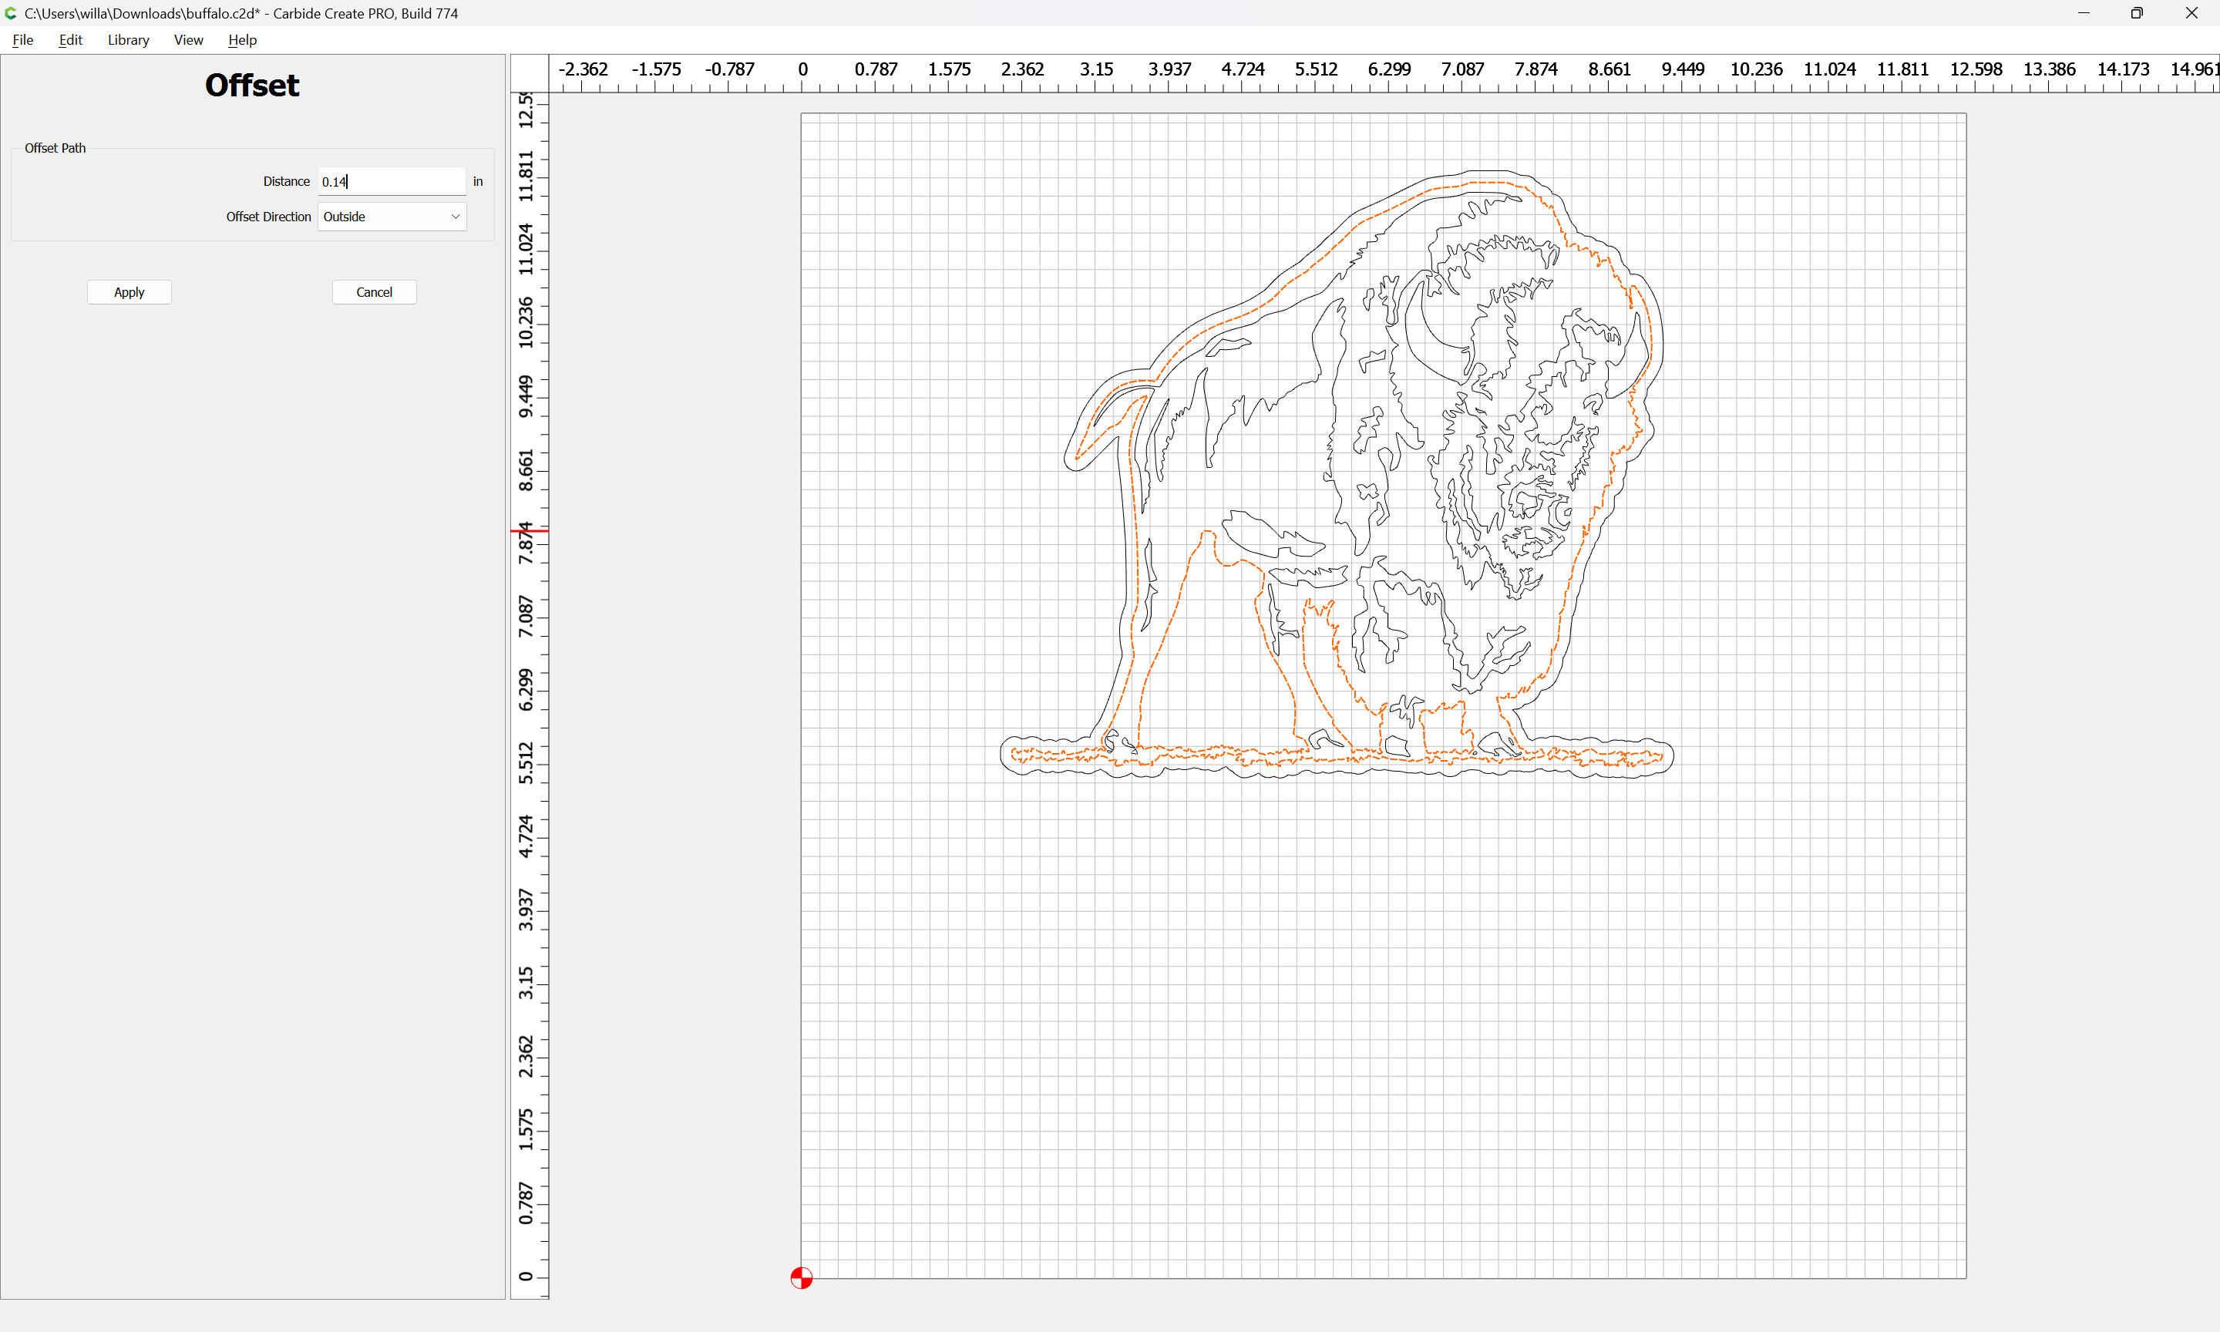Cancel the offset operation
Screen dimensions: 2220x1332
point(374,291)
